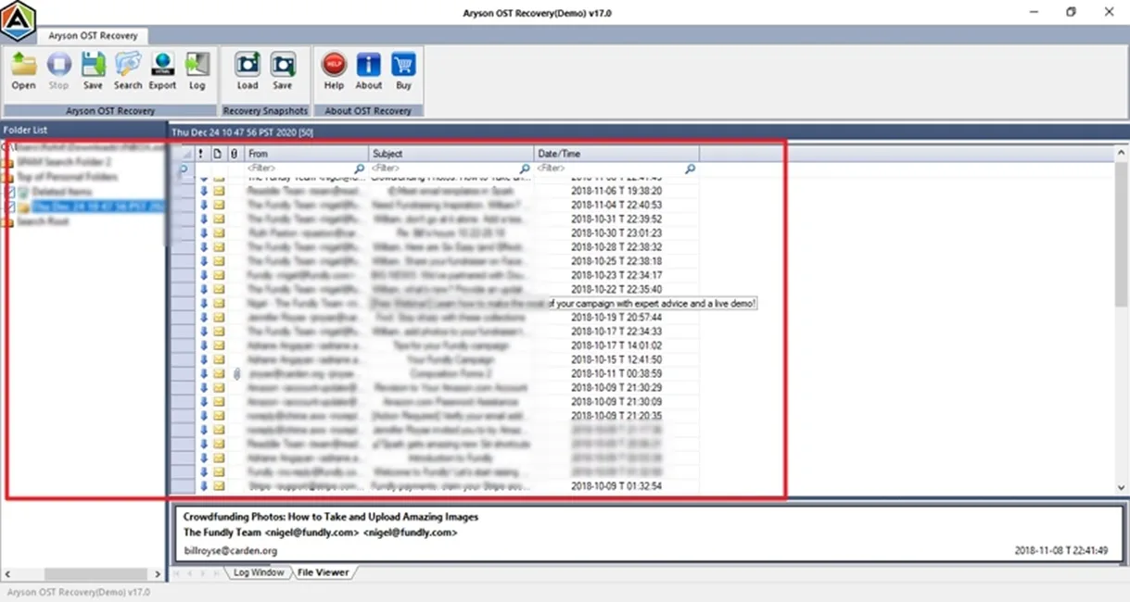Select the email dated 2018-10-31 T 22:39:52
This screenshot has width=1130, height=602.
pyautogui.click(x=449, y=219)
